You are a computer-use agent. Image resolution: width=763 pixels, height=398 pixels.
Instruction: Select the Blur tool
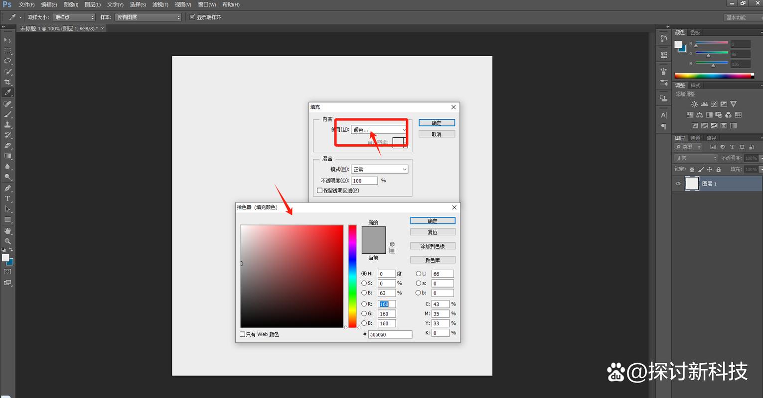(7, 167)
